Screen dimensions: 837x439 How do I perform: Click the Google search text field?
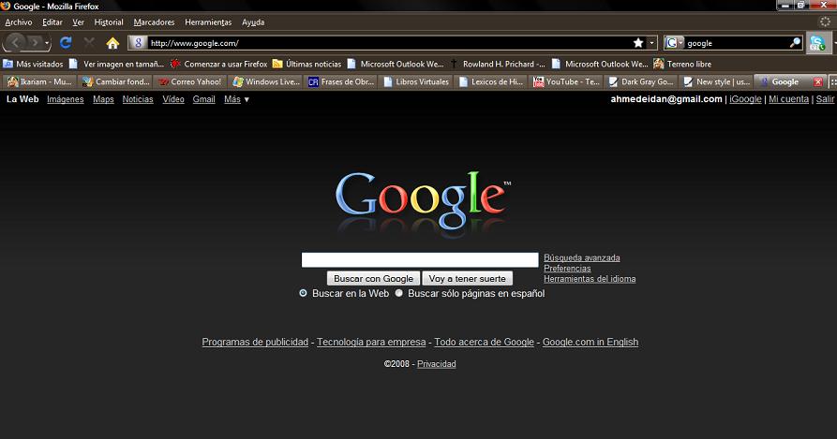pos(420,260)
